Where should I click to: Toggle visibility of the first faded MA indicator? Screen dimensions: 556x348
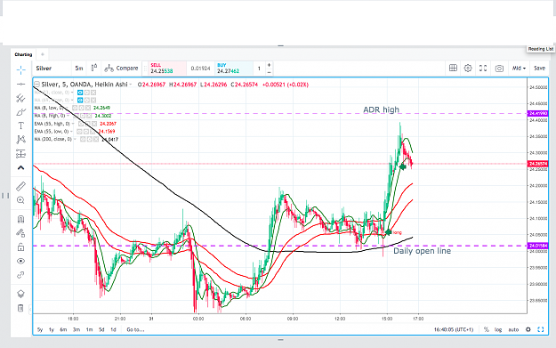(x=80, y=93)
